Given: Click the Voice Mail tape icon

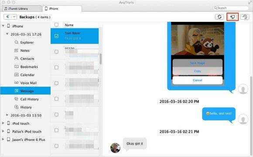Looking at the screenshot, I should click(x=17, y=82).
